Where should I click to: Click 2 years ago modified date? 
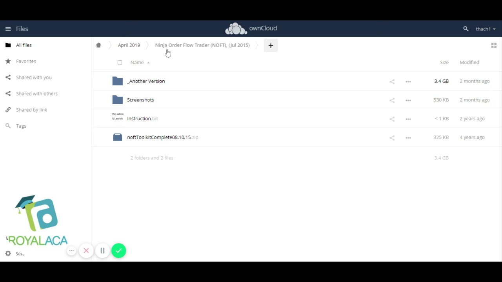(472, 119)
